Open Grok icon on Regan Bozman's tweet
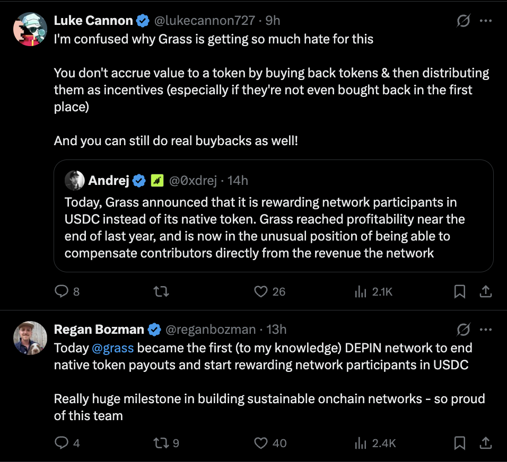Screen dimensions: 507x462 coord(463,330)
